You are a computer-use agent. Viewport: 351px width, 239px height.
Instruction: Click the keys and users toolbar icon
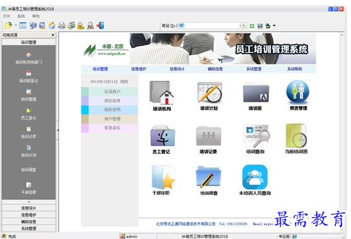(71, 25)
